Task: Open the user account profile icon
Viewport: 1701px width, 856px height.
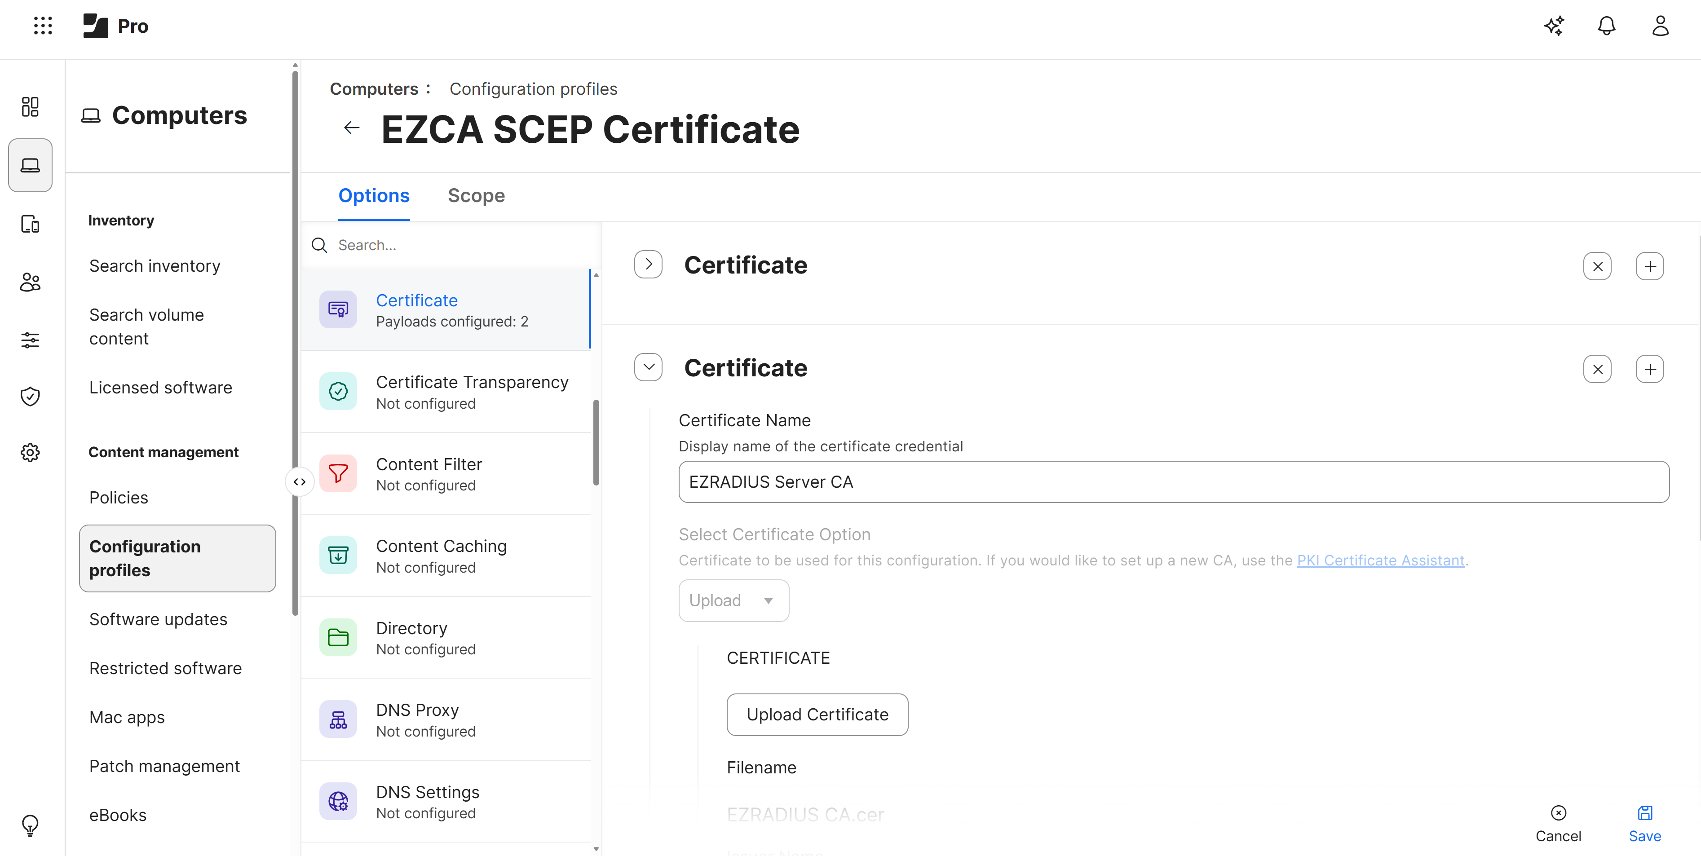Action: pos(1660,26)
